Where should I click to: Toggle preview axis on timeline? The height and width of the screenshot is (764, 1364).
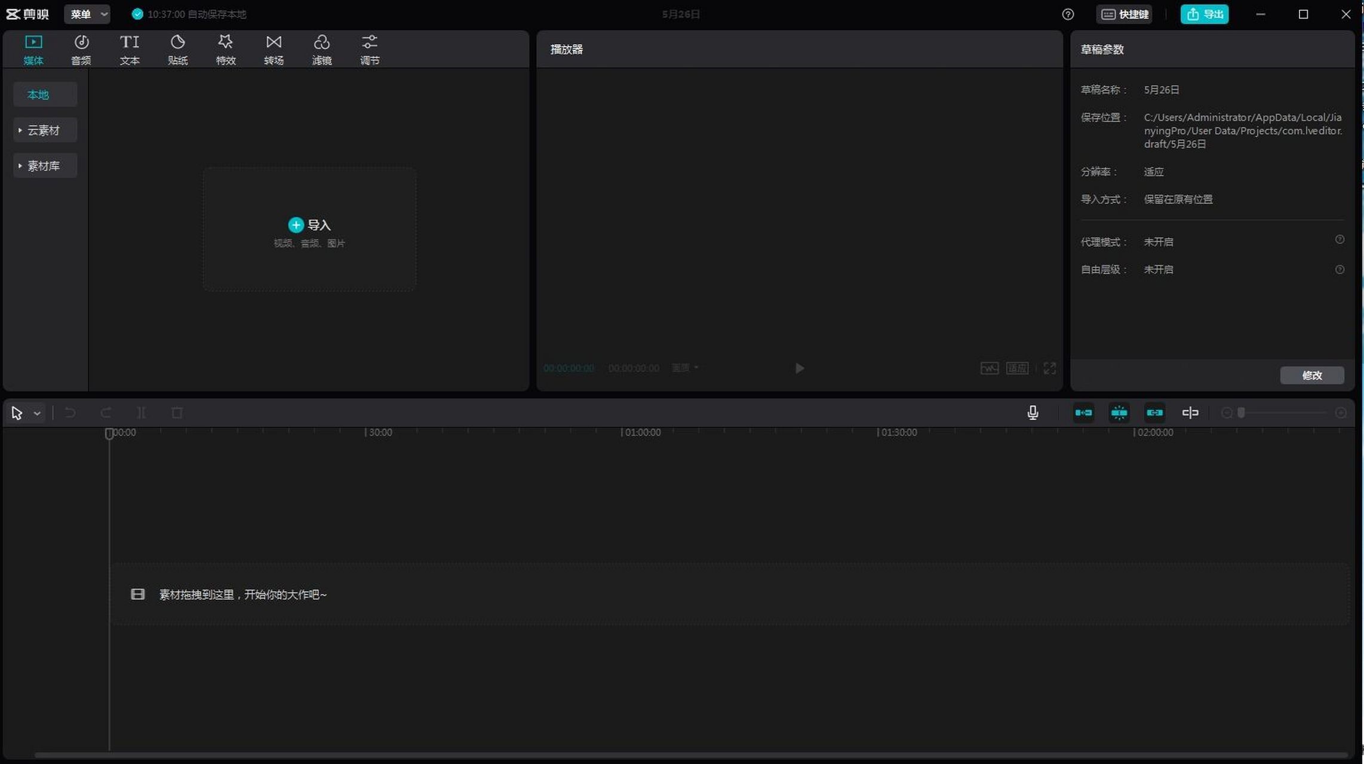(1190, 413)
